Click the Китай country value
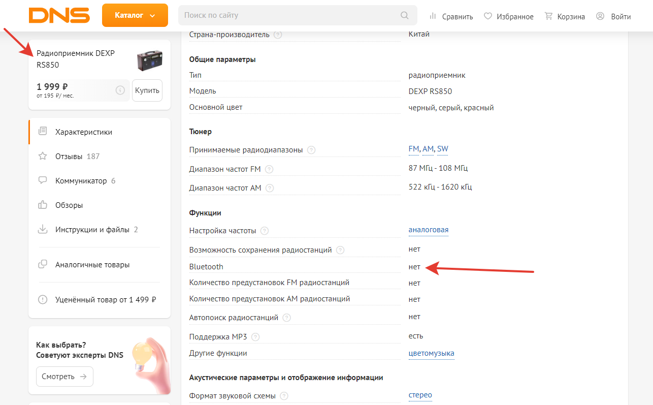 [419, 34]
